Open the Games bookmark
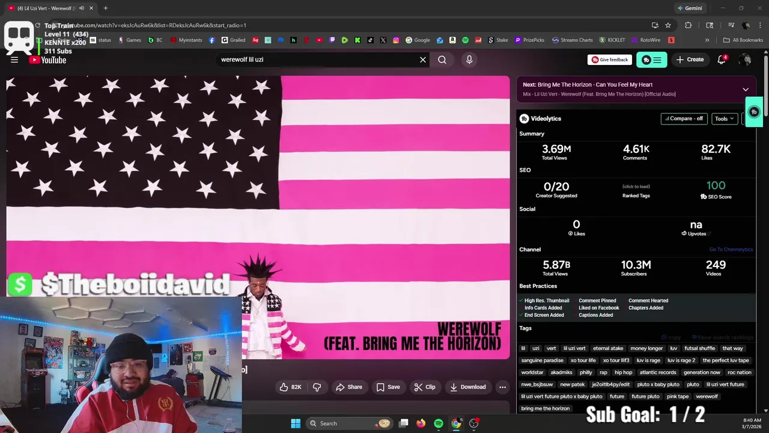The width and height of the screenshot is (769, 433). coord(130,40)
